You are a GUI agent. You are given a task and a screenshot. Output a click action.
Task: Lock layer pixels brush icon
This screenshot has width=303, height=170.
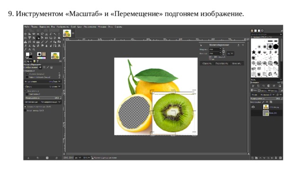pos(263,102)
